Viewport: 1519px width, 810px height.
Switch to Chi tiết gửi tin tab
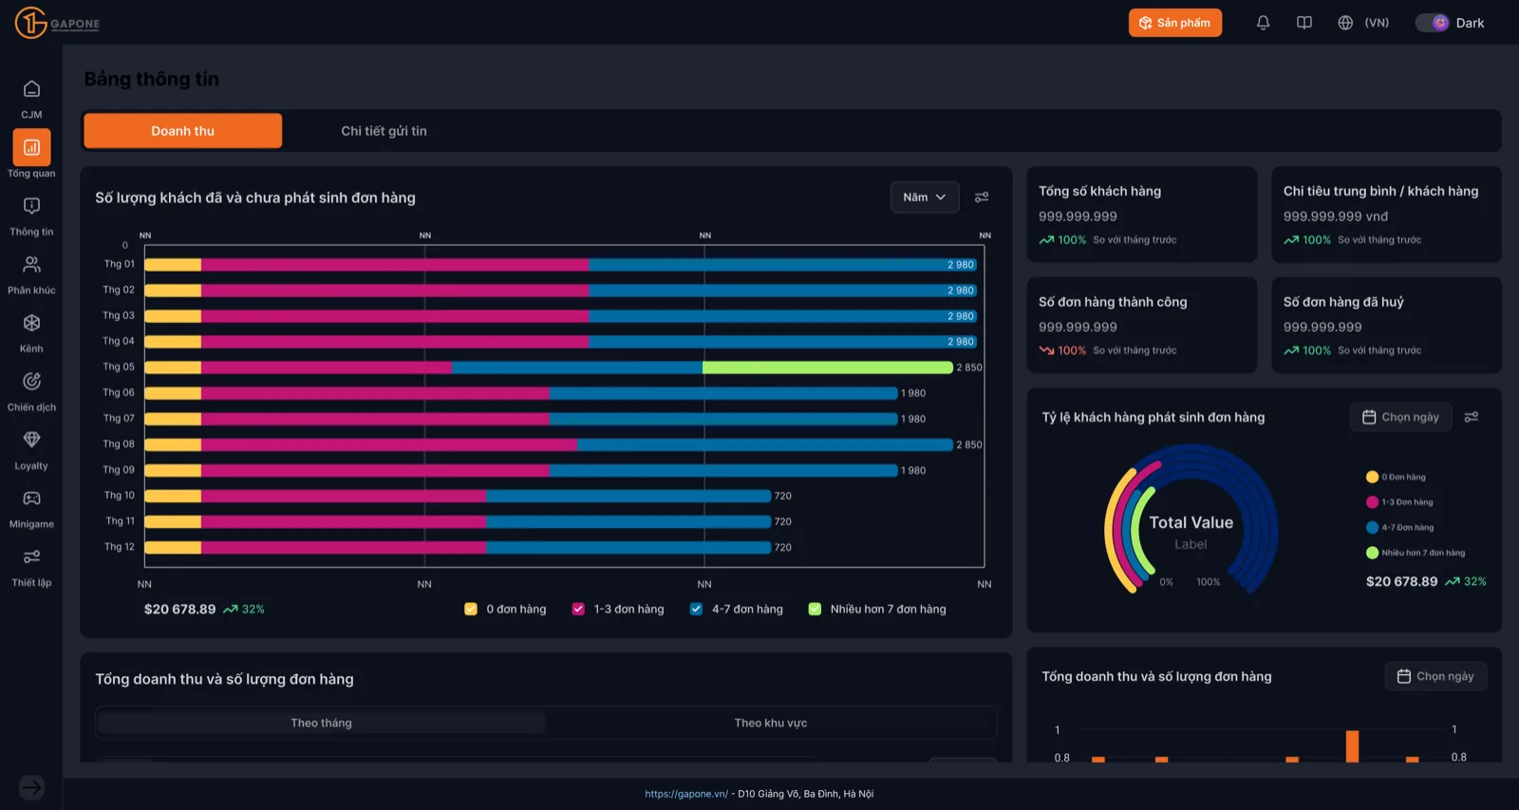click(x=384, y=131)
